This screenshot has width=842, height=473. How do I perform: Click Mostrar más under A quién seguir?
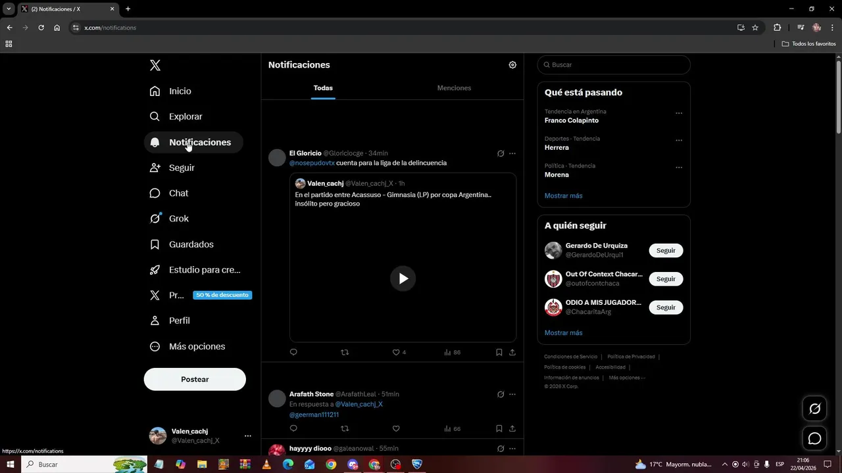coord(563,332)
